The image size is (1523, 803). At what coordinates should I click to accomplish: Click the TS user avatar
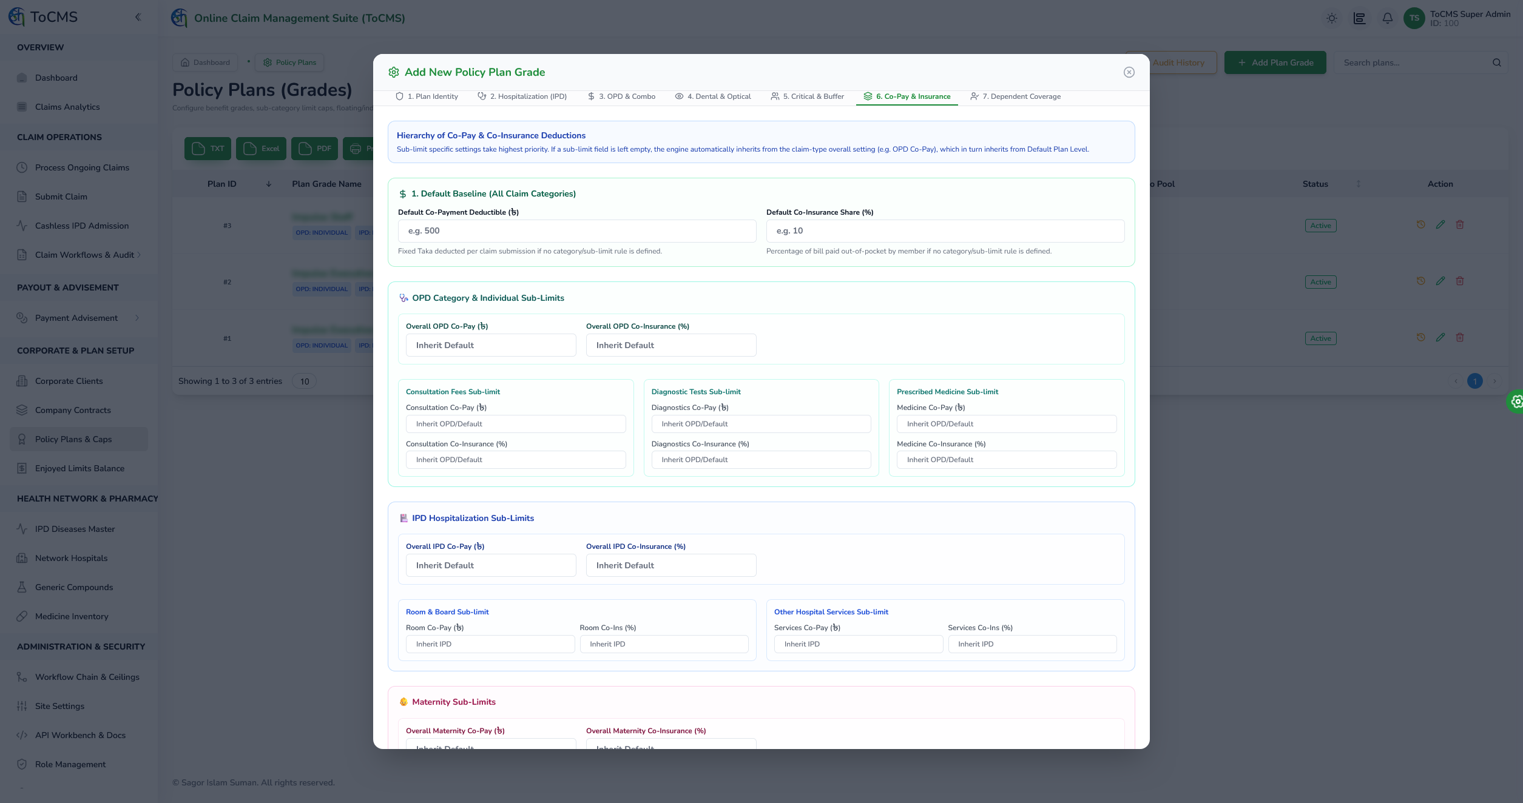pos(1414,18)
